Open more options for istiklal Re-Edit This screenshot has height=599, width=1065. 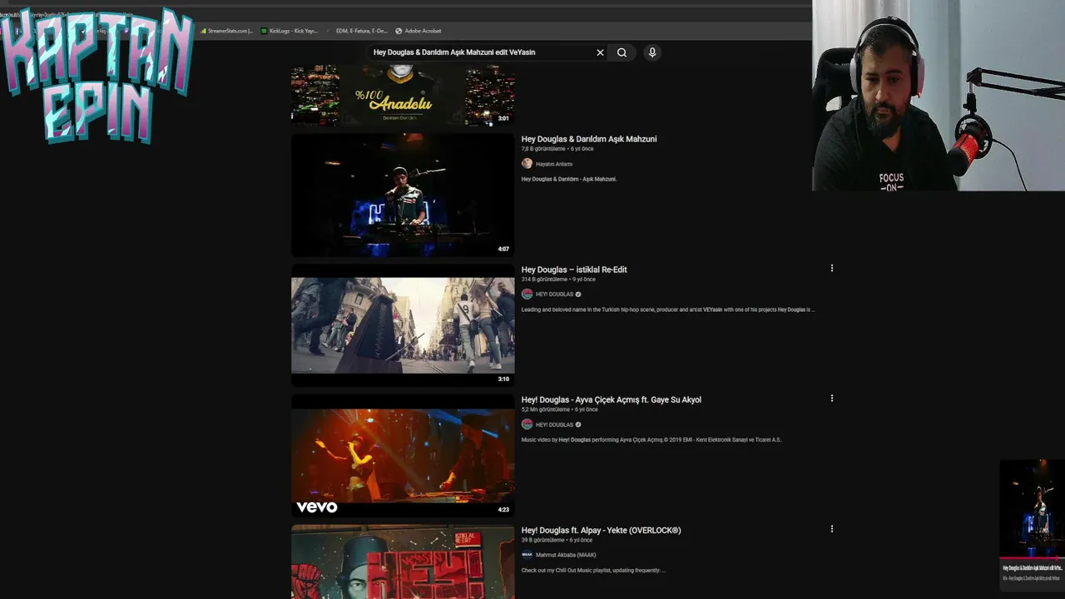tap(831, 268)
